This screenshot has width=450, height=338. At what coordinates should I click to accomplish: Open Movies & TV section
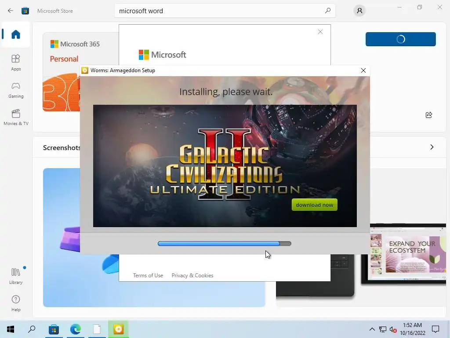tap(16, 117)
